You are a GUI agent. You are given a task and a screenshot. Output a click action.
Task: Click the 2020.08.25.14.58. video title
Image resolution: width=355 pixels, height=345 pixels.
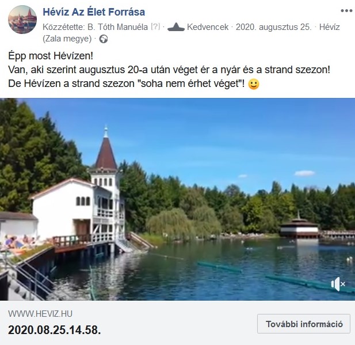point(54,330)
